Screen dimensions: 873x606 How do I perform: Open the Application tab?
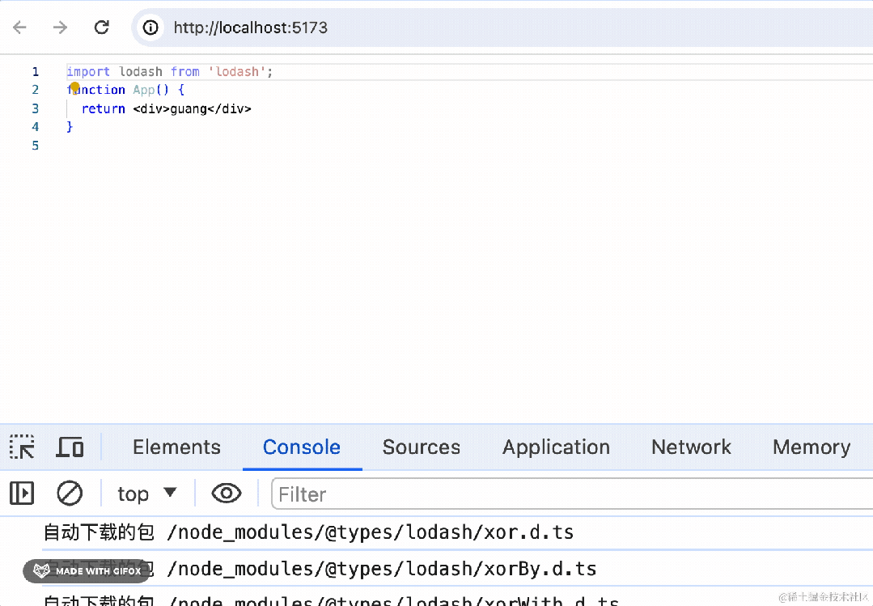[x=556, y=447]
